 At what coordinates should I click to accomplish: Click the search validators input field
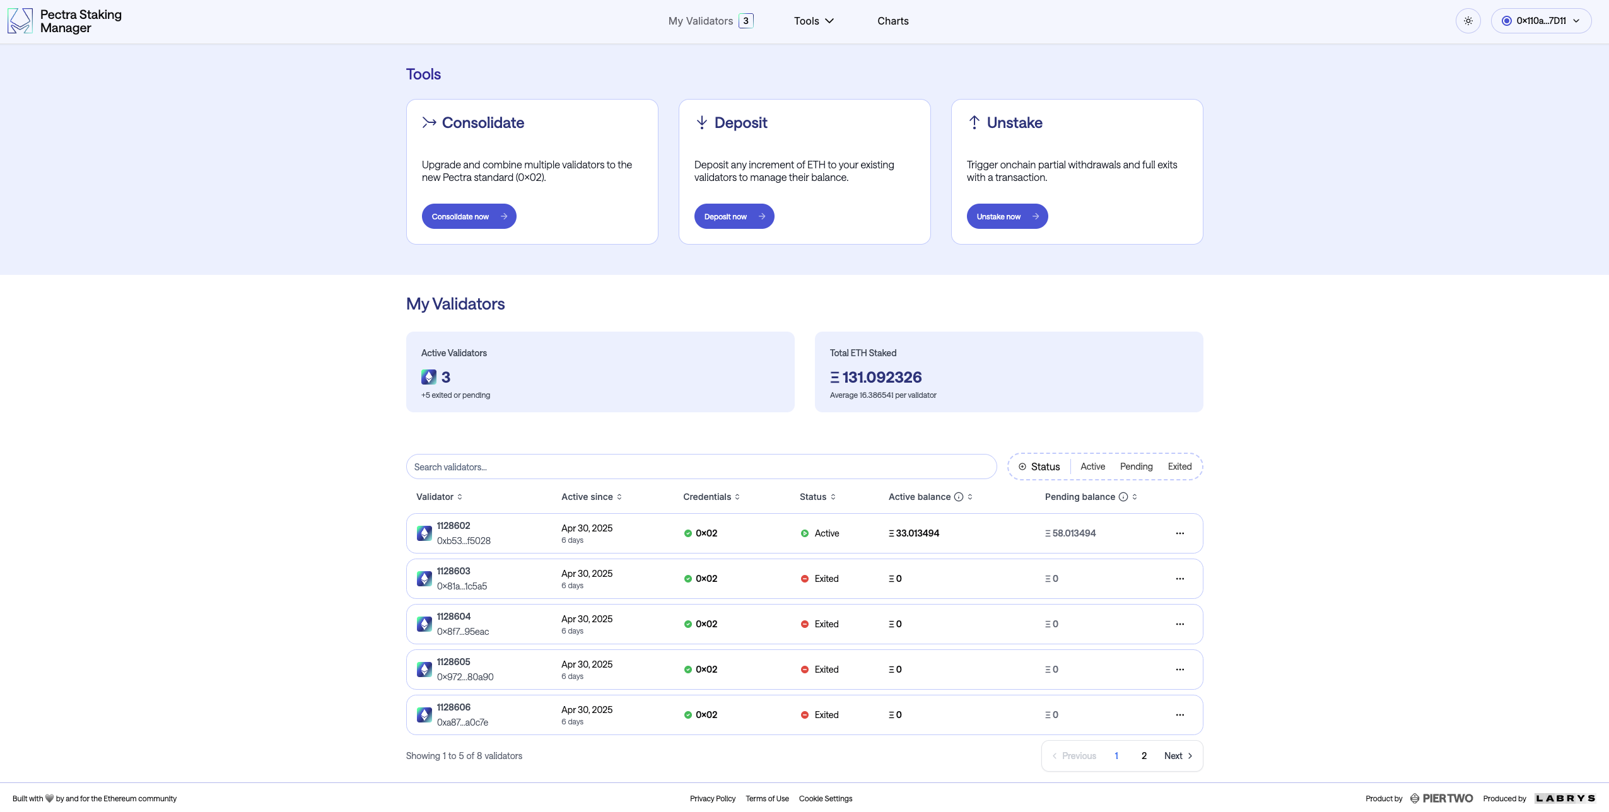pyautogui.click(x=700, y=467)
